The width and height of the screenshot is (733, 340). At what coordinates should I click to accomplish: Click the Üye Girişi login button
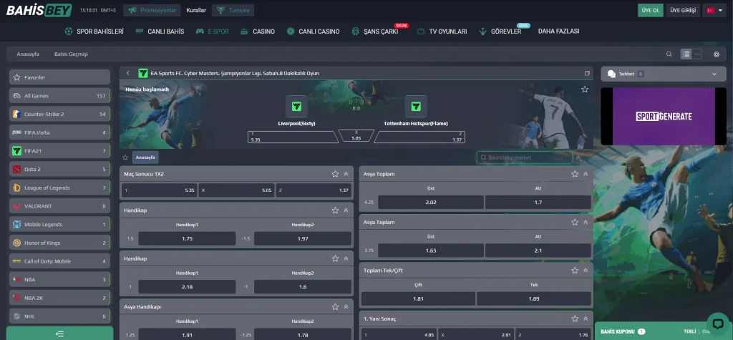point(683,10)
